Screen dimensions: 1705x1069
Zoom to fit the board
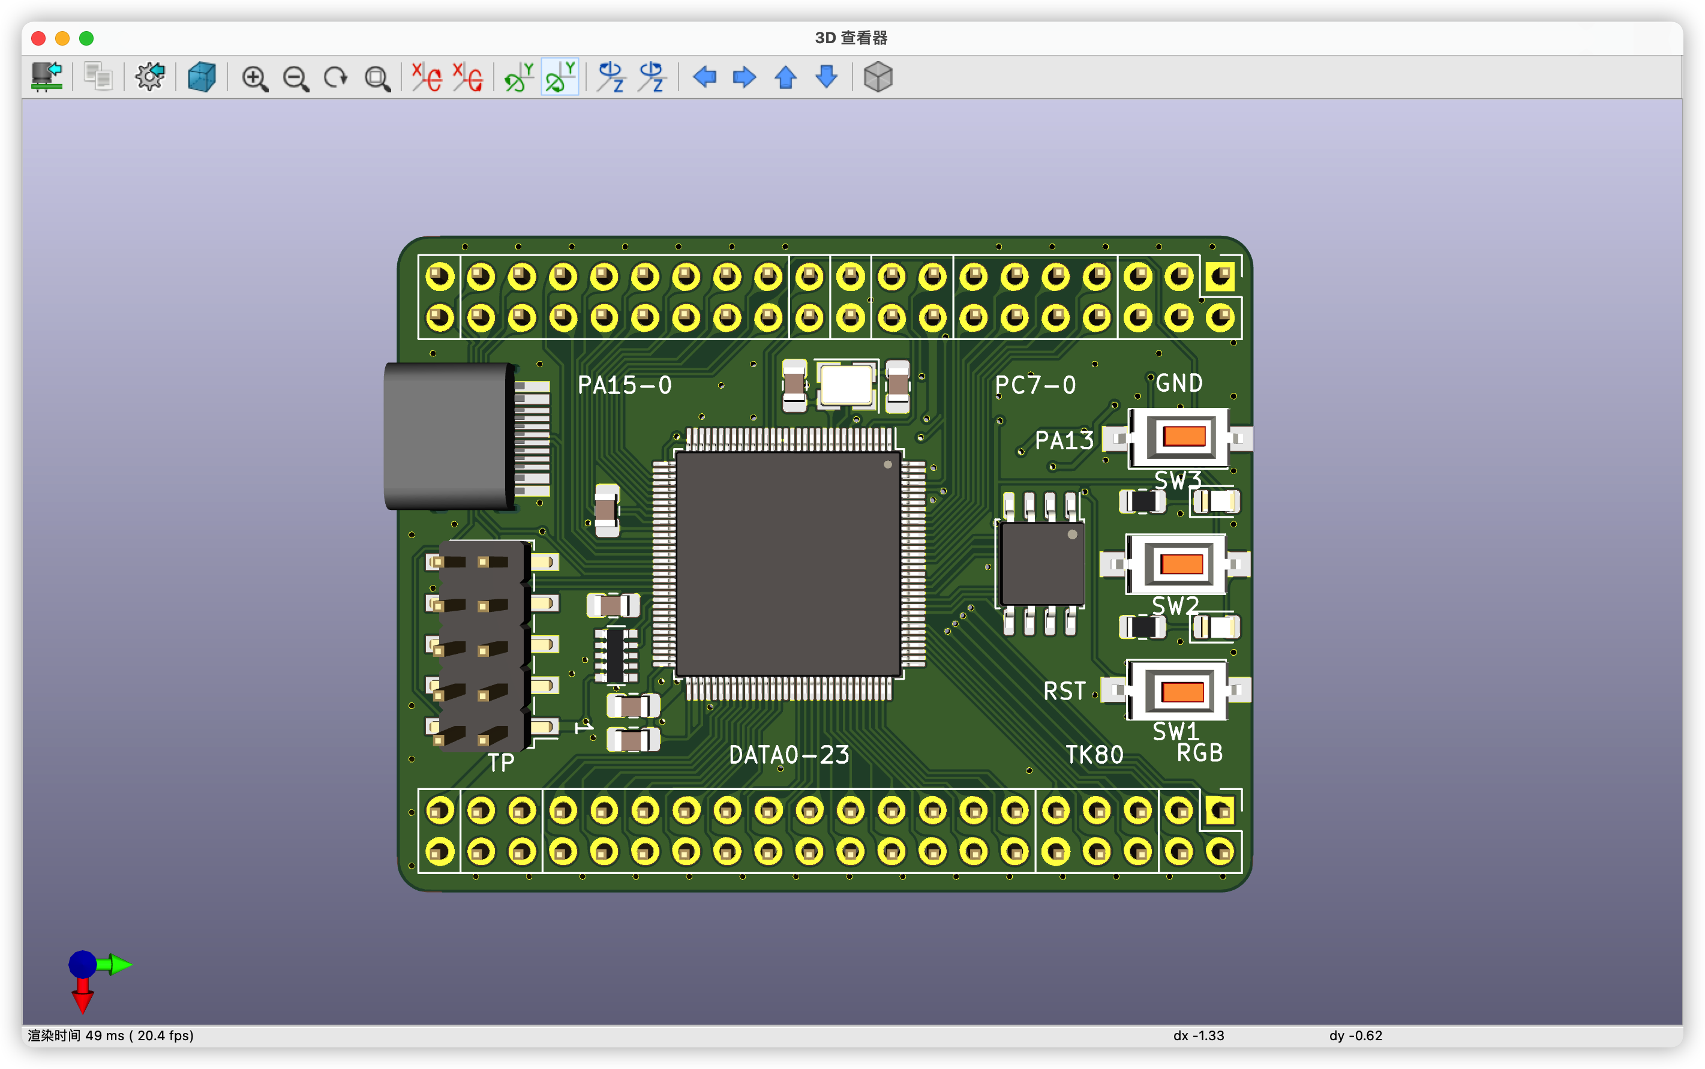point(377,77)
